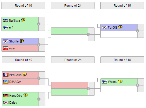Open match info for NaNiwa vs elfi
The height and width of the screenshot is (108, 146).
tap(39, 24)
